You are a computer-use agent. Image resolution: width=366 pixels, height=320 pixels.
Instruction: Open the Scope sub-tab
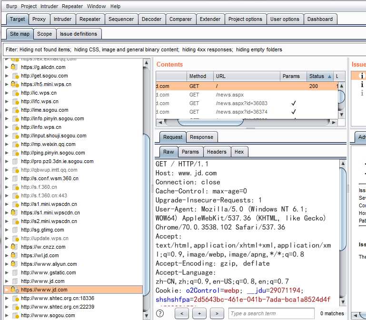tap(44, 34)
